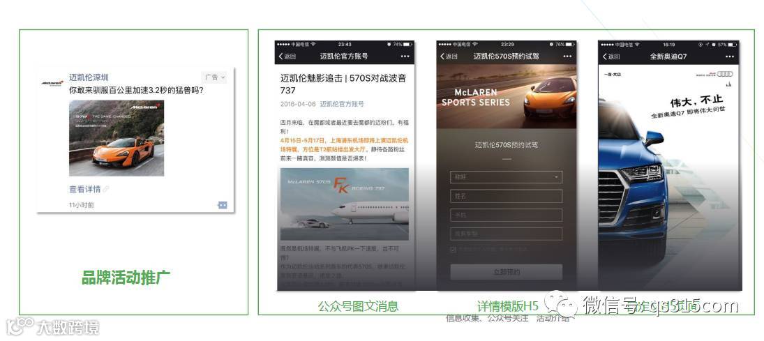Screen dimensions: 764x341
Task: Click the 品牌活动推广 label
Action: 126,278
